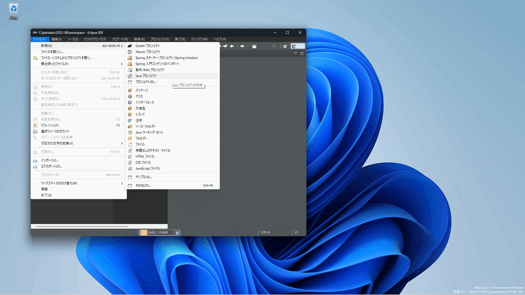Open the forward arrow history dropdown
Screen dimensions: 525x295
click(x=247, y=46)
